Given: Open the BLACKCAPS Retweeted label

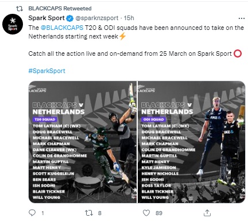Looking at the screenshot, I should 60,9.
